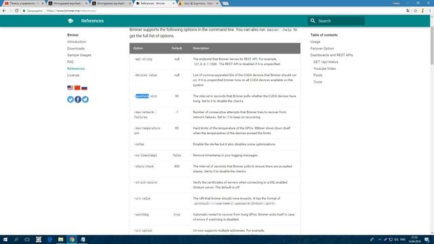Click the address bar URL
The height and width of the screenshot is (244, 434).
tap(71, 11)
